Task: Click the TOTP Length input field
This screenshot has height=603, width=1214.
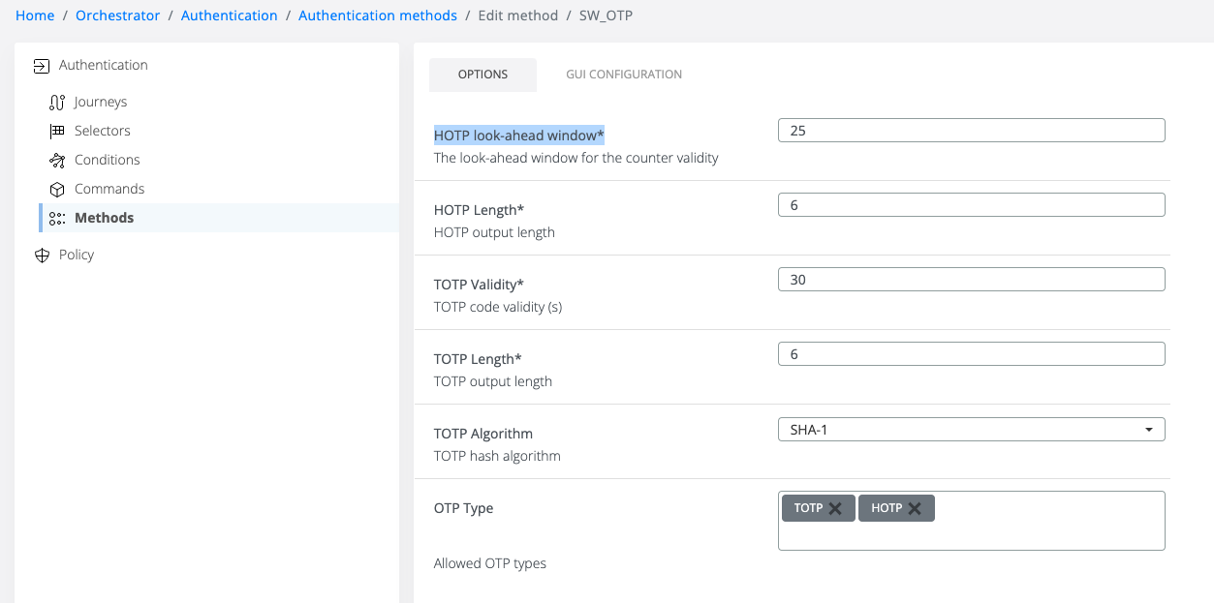Action: click(971, 353)
